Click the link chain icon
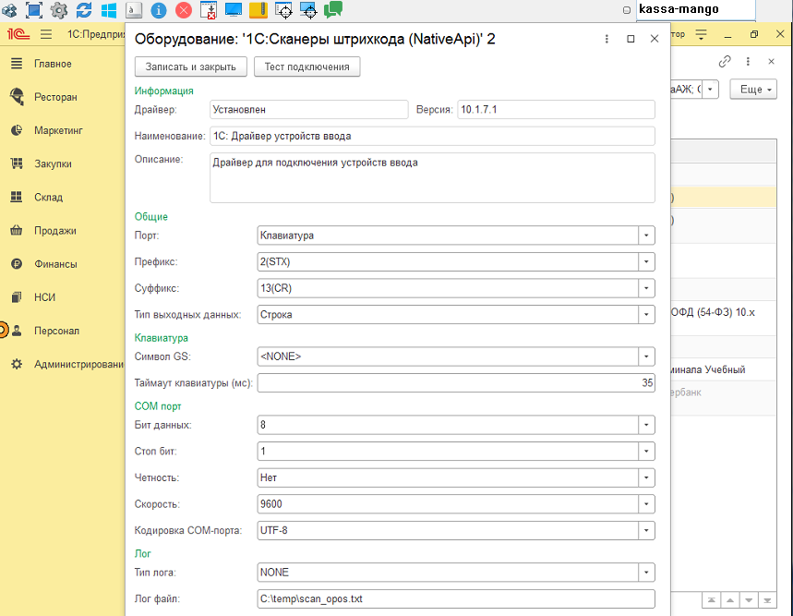 pyautogui.click(x=725, y=61)
